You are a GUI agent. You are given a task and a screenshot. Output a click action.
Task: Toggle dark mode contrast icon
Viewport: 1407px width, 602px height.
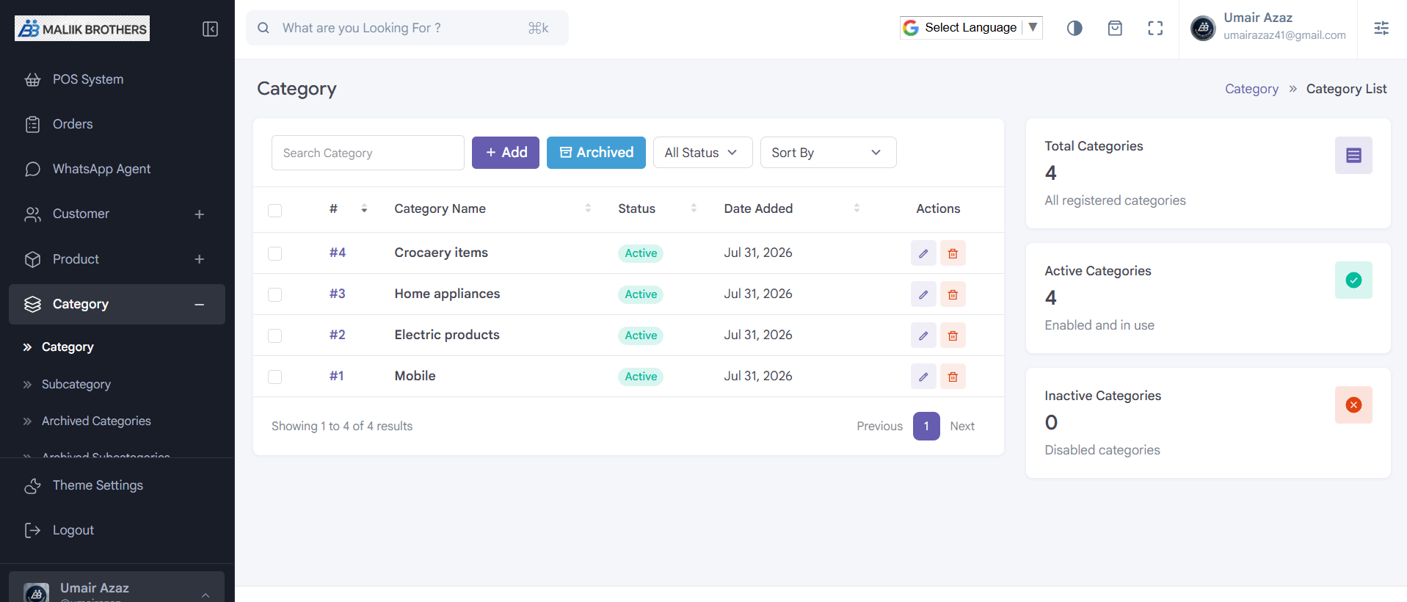1075,28
